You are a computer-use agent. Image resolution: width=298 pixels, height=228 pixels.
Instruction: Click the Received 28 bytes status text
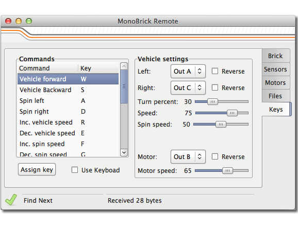(135, 201)
